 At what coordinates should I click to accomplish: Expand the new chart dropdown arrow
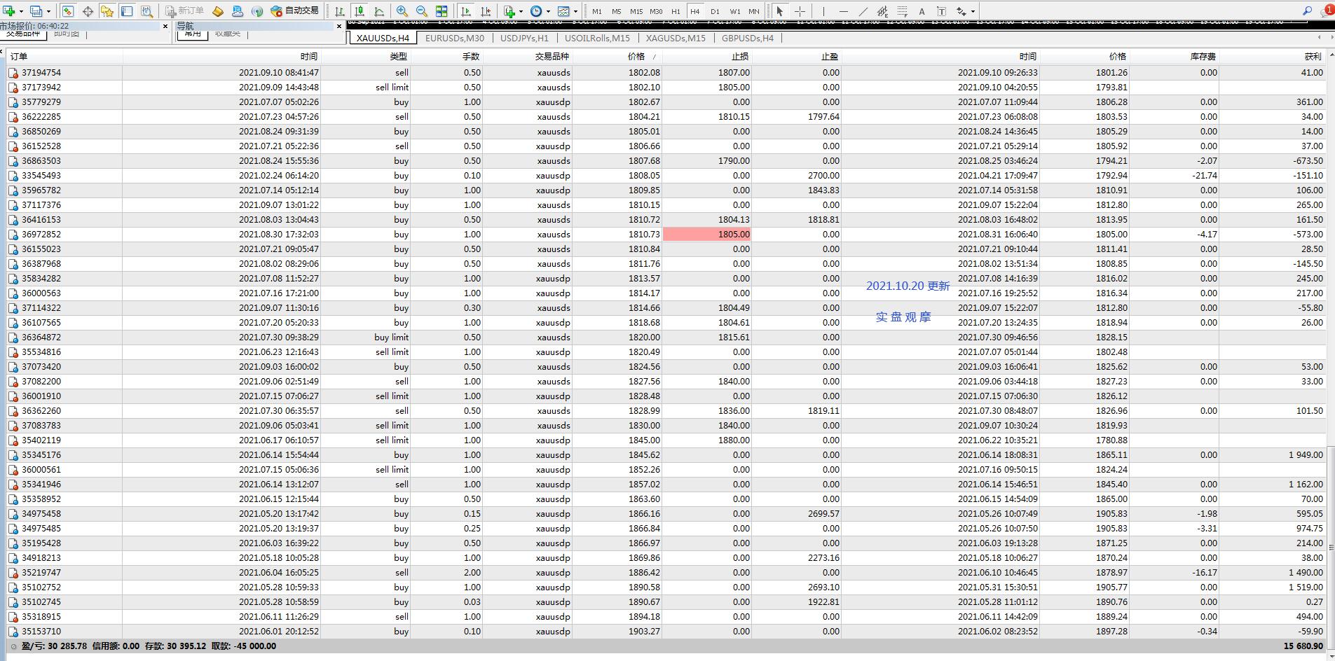point(21,11)
